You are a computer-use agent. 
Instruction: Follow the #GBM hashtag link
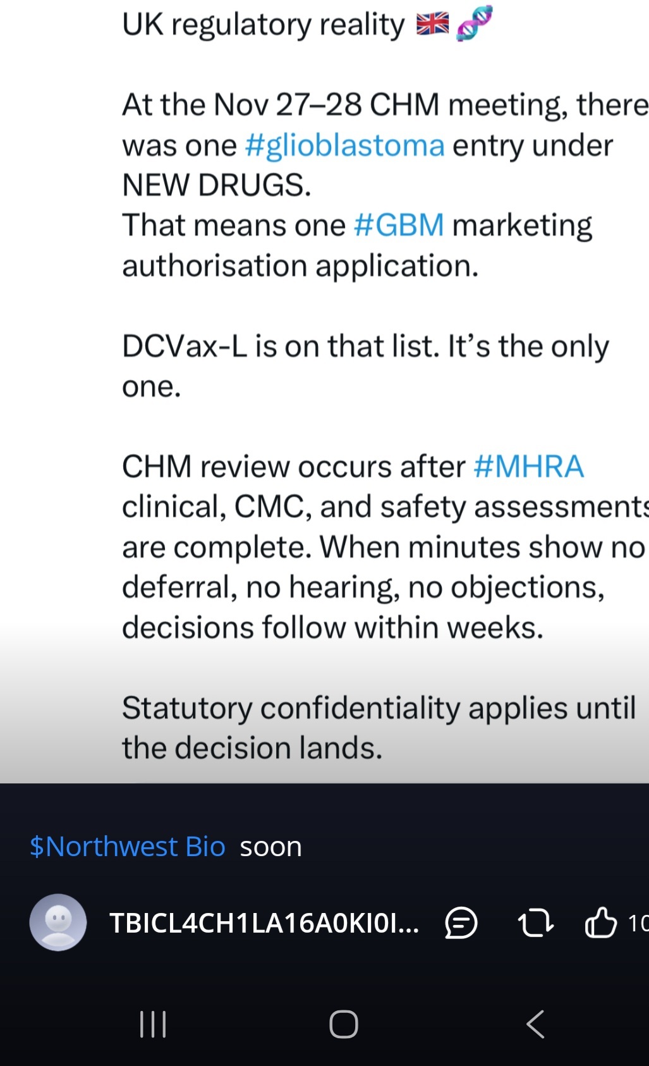coord(399,225)
